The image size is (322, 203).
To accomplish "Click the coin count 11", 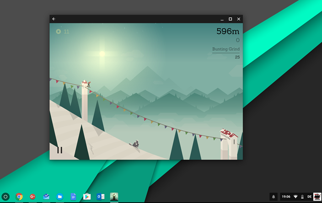I will click(x=66, y=32).
